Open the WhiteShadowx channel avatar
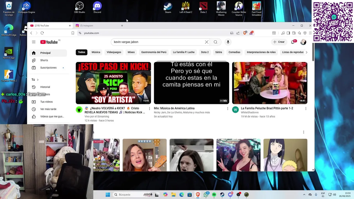Viewport: 354px width, 199px height. (x=235, y=110)
